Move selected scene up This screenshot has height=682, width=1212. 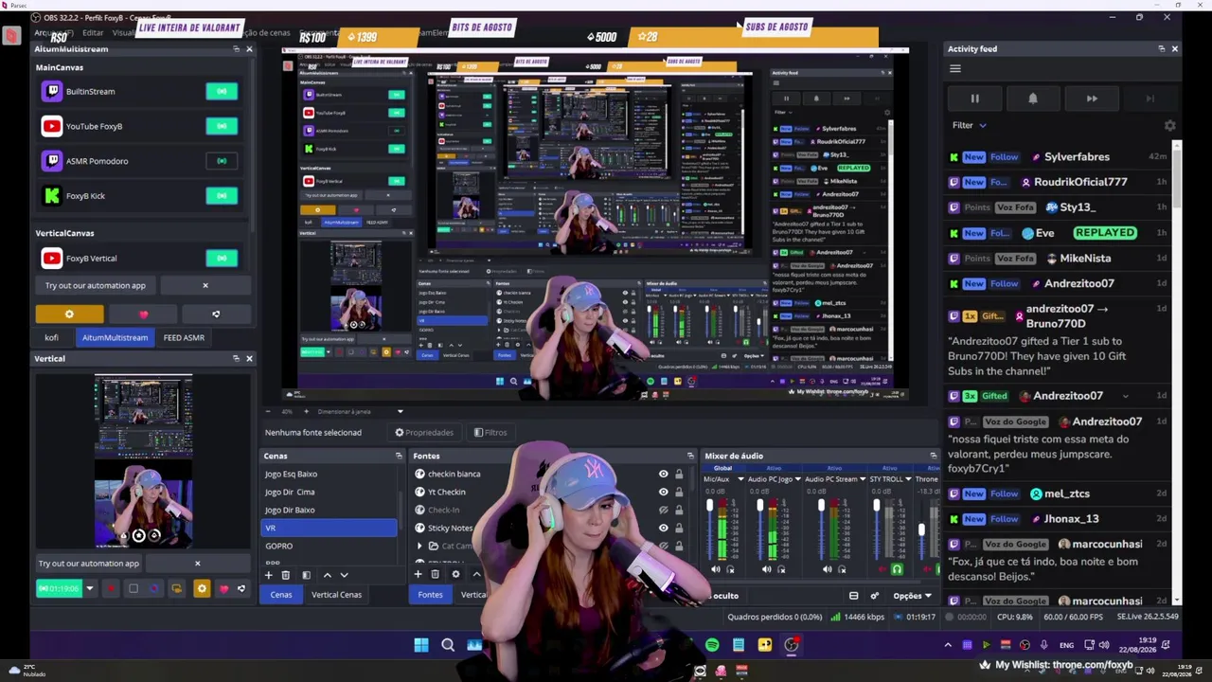328,575
